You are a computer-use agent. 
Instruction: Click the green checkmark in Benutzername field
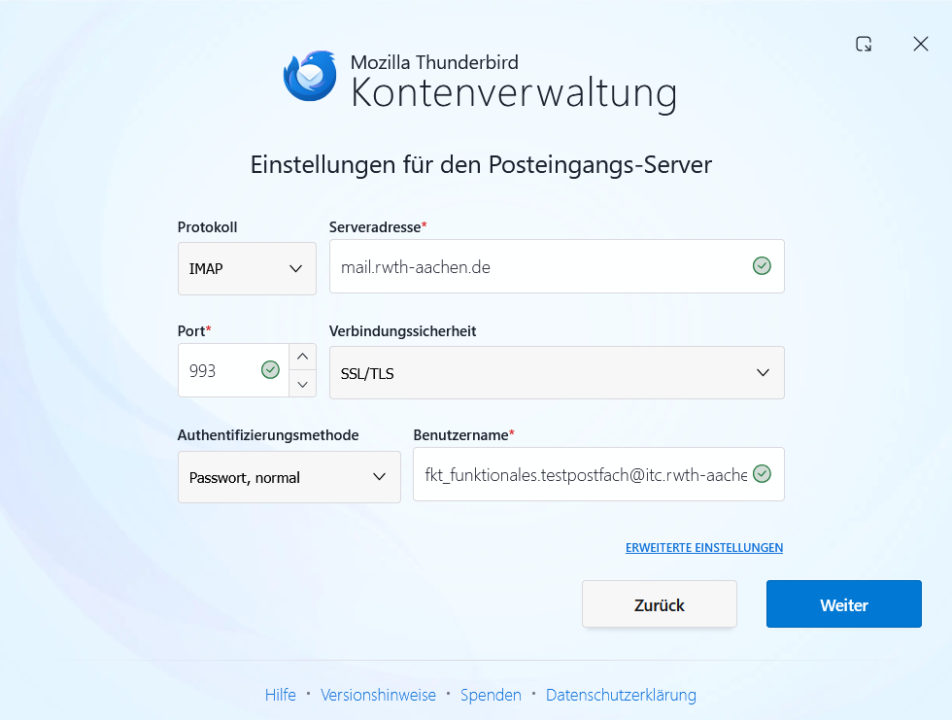[762, 473]
